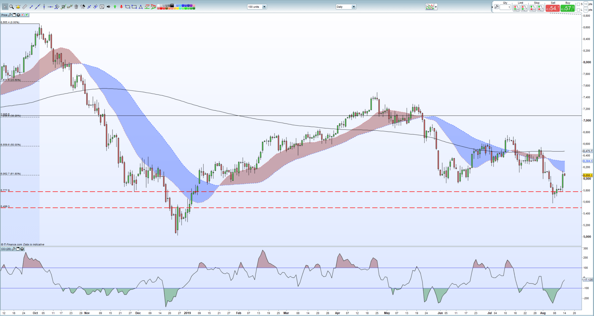Open the wrench and hammer object settings
This screenshot has width=594, height=316.
[83, 7]
